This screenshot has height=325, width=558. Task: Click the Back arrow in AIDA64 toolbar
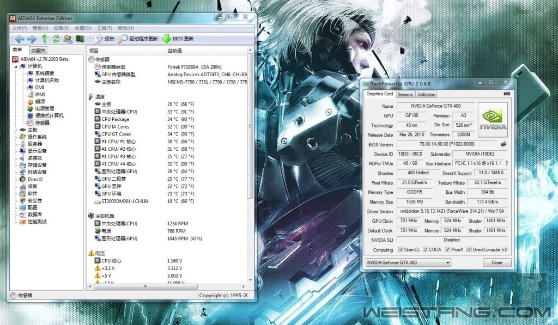pos(19,39)
